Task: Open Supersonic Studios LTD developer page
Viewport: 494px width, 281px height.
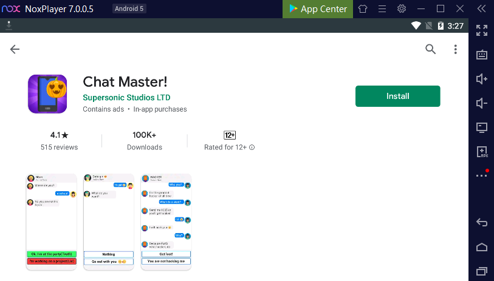Action: [126, 97]
